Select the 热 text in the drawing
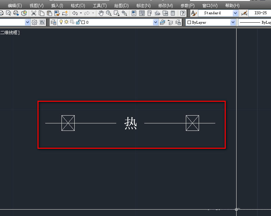 130,123
